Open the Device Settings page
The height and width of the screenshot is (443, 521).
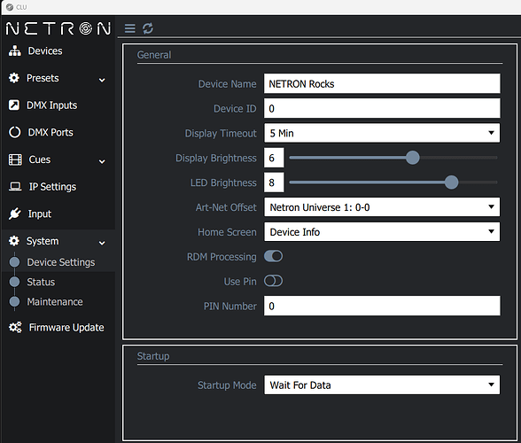click(61, 262)
